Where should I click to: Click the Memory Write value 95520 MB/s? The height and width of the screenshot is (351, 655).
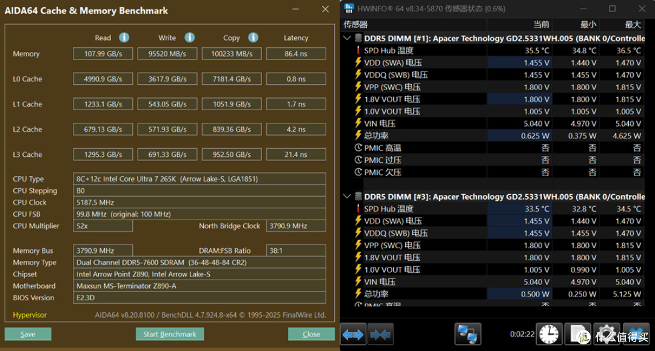coord(167,54)
